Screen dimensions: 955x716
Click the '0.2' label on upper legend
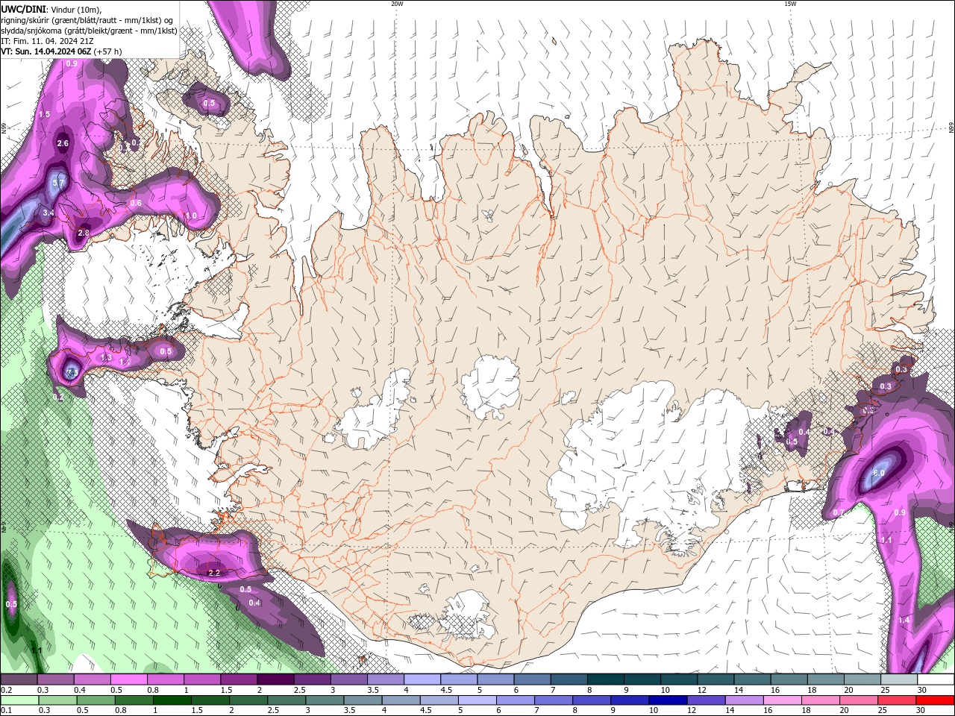coord(6,690)
